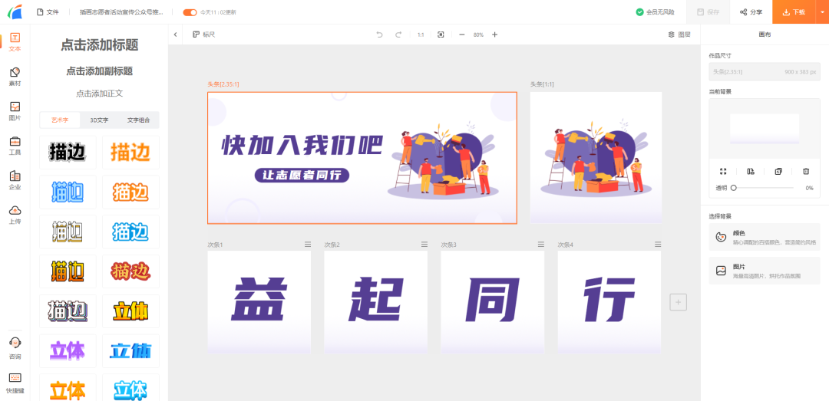The height and width of the screenshot is (401, 829).
Task: Click the app logo at top left
Action: 15,11
